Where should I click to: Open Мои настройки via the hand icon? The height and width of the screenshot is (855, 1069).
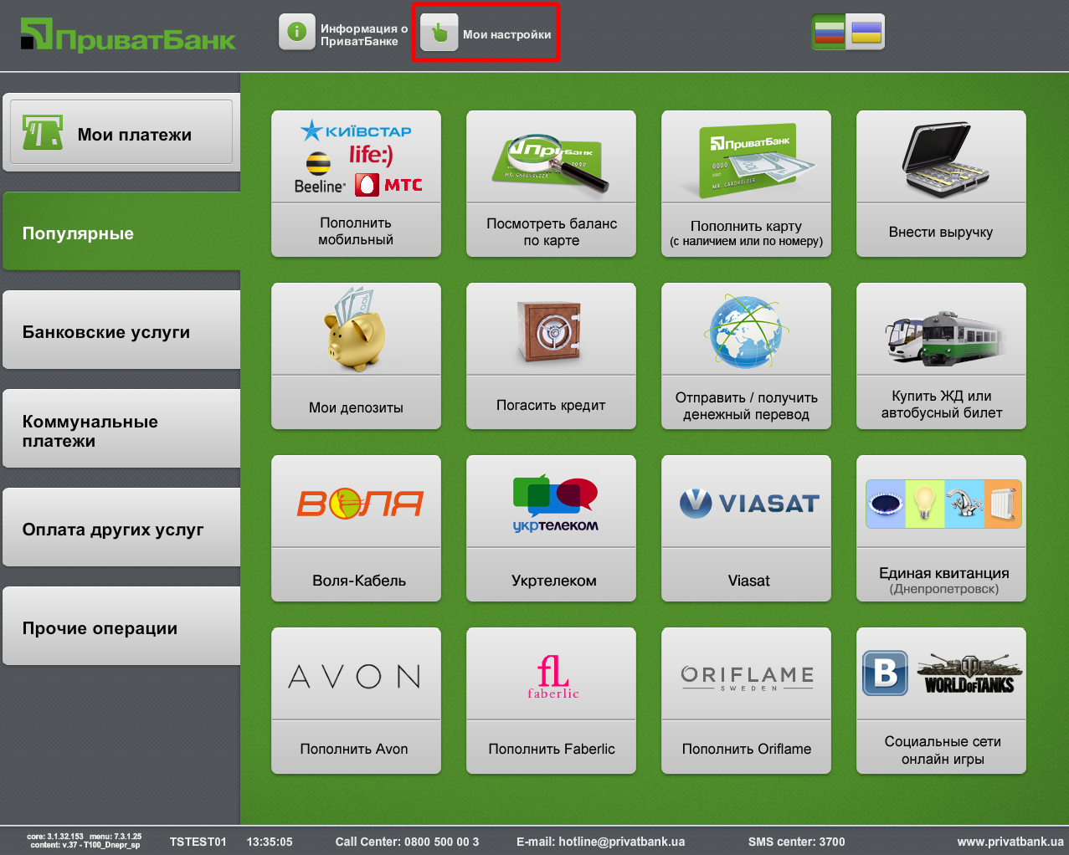click(439, 33)
